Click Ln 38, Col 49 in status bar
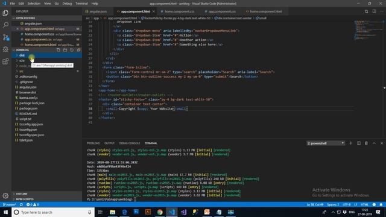Image resolution: width=386 pixels, height=217 pixels. (x=315, y=205)
